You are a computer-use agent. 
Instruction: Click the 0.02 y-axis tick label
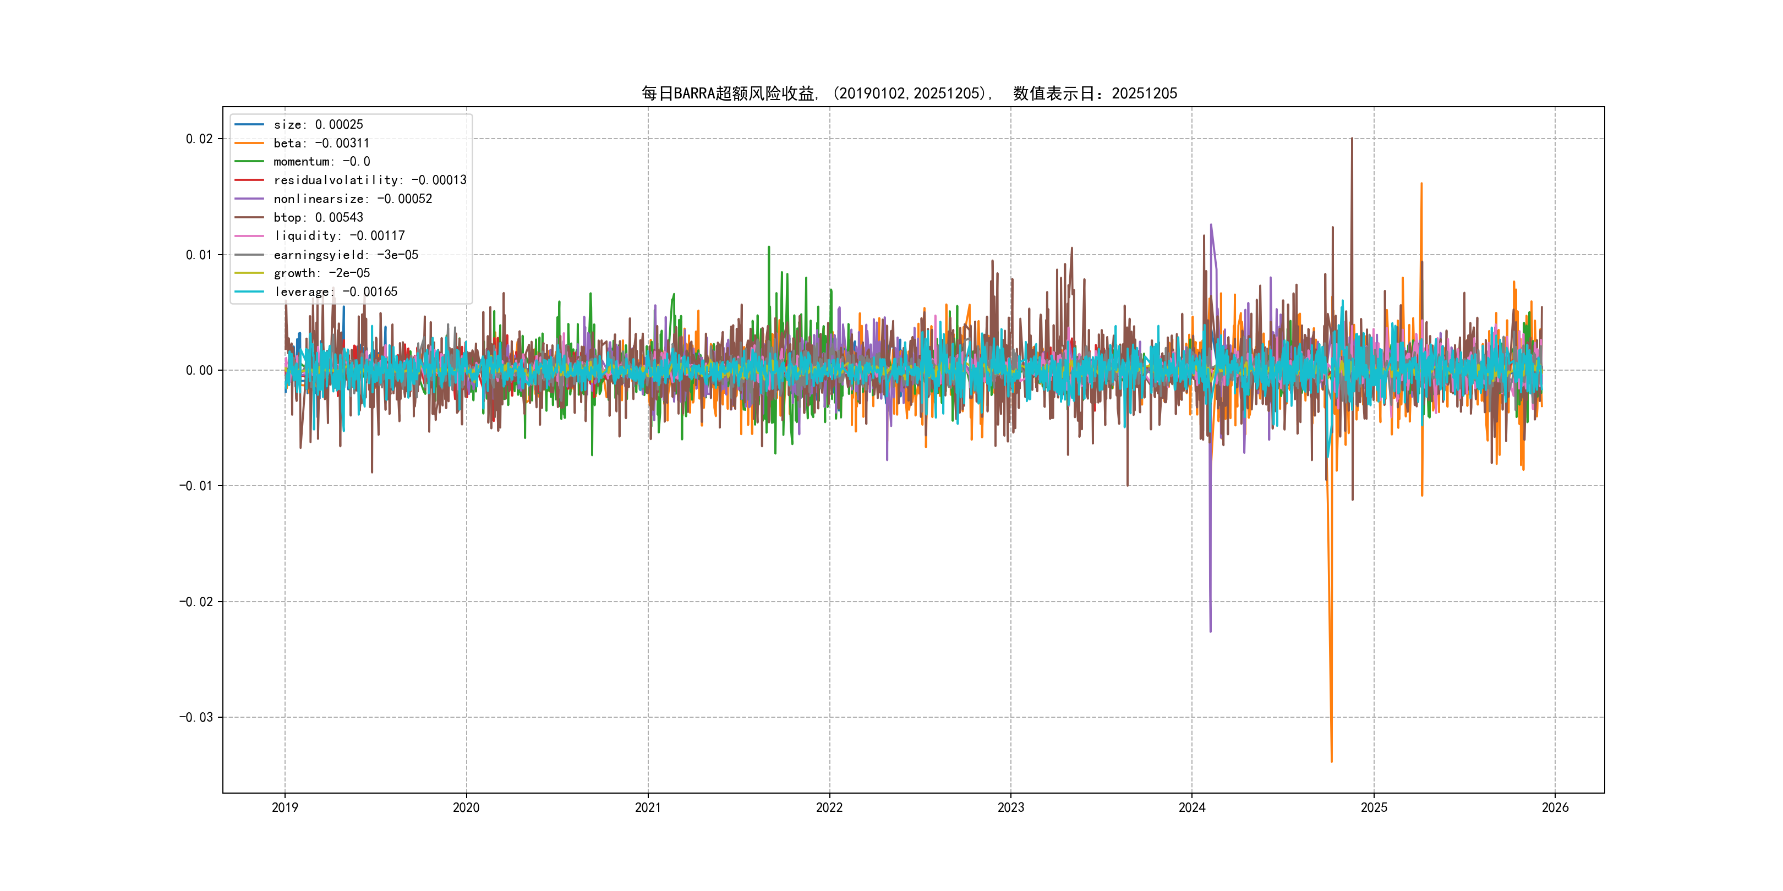click(199, 139)
